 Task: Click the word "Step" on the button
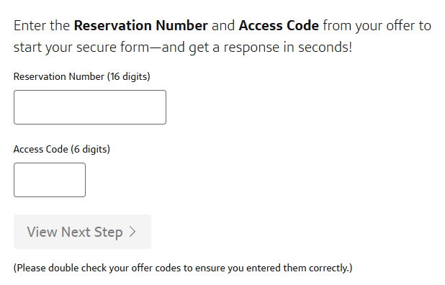pos(109,232)
